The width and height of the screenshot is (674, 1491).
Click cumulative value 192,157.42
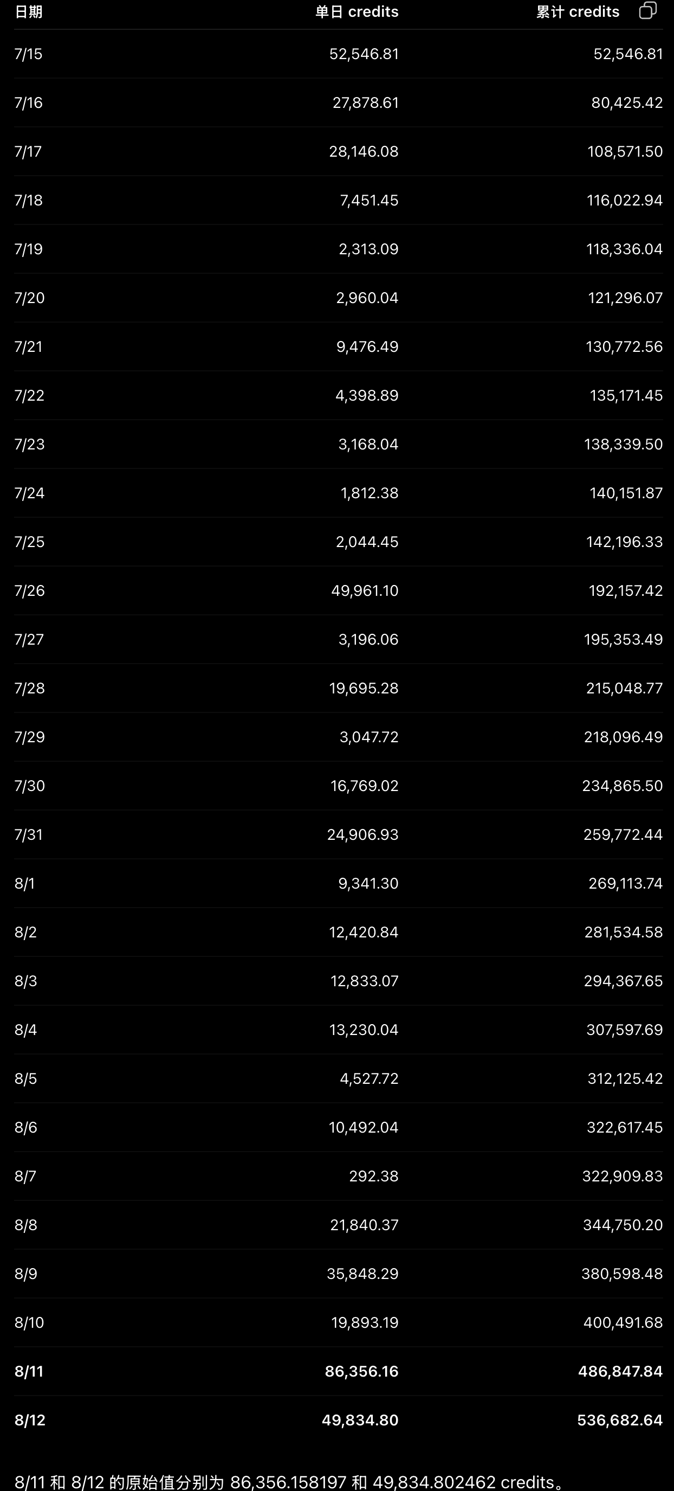(x=625, y=590)
